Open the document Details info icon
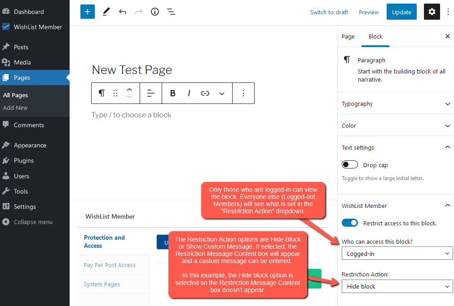 click(155, 12)
